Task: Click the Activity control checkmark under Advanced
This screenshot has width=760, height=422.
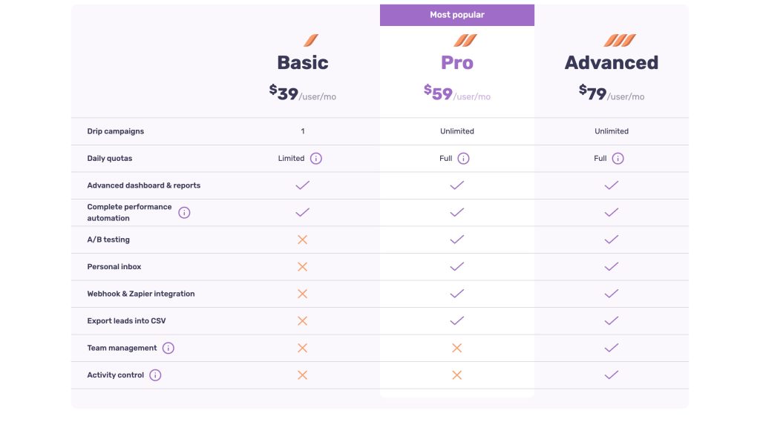Action: point(612,375)
